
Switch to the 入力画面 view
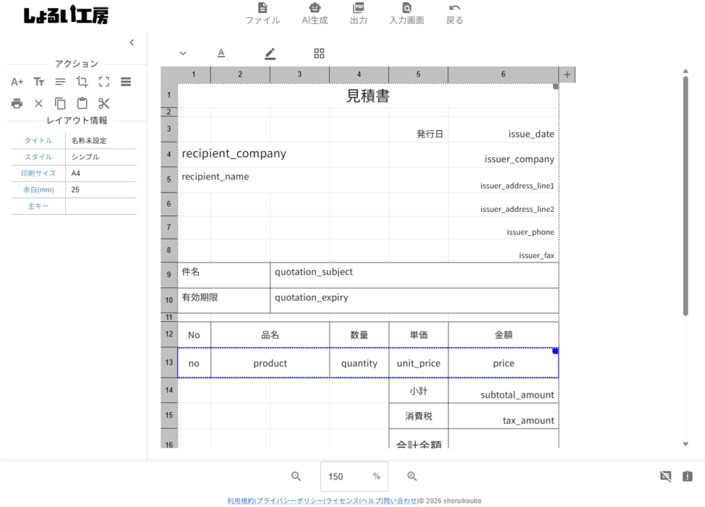pyautogui.click(x=407, y=13)
